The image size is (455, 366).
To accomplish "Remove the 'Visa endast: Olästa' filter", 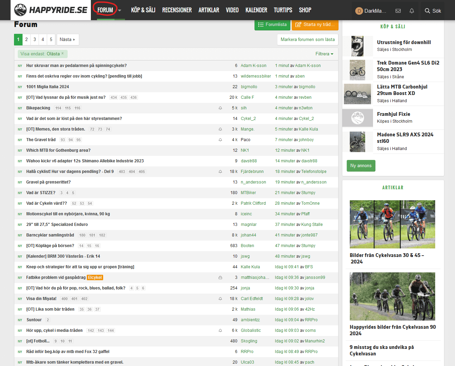I will point(63,54).
